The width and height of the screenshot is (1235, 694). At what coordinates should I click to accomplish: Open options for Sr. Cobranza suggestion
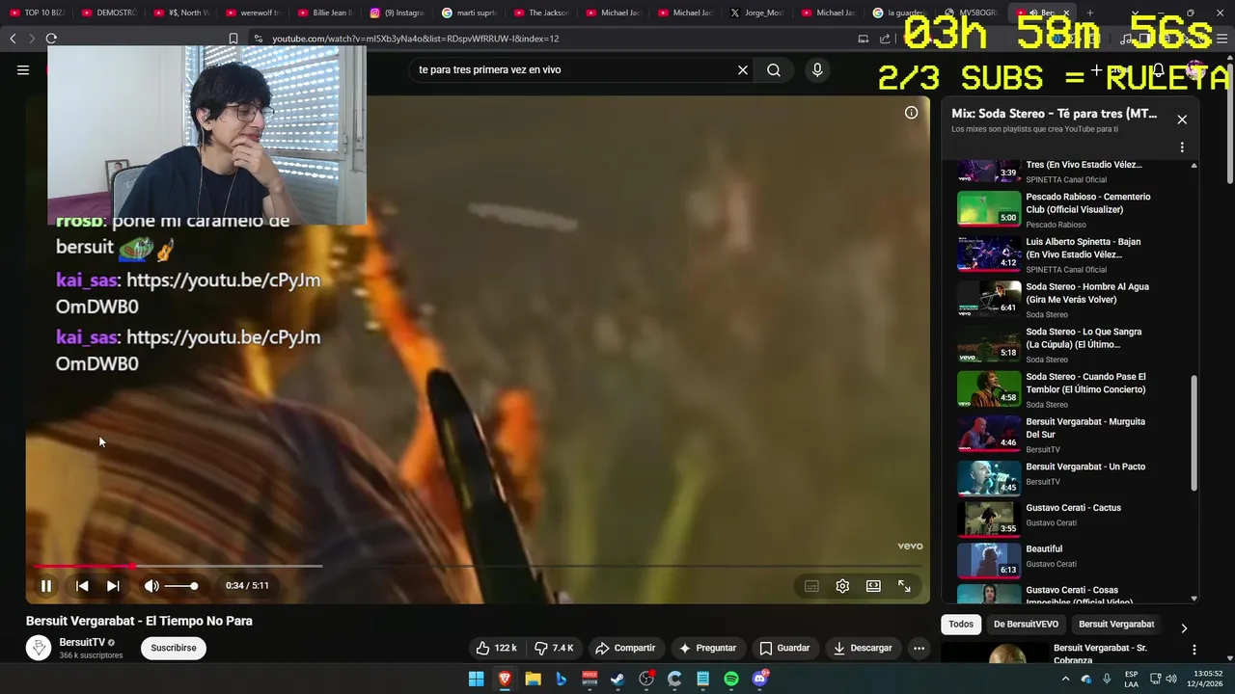pyautogui.click(x=1194, y=650)
